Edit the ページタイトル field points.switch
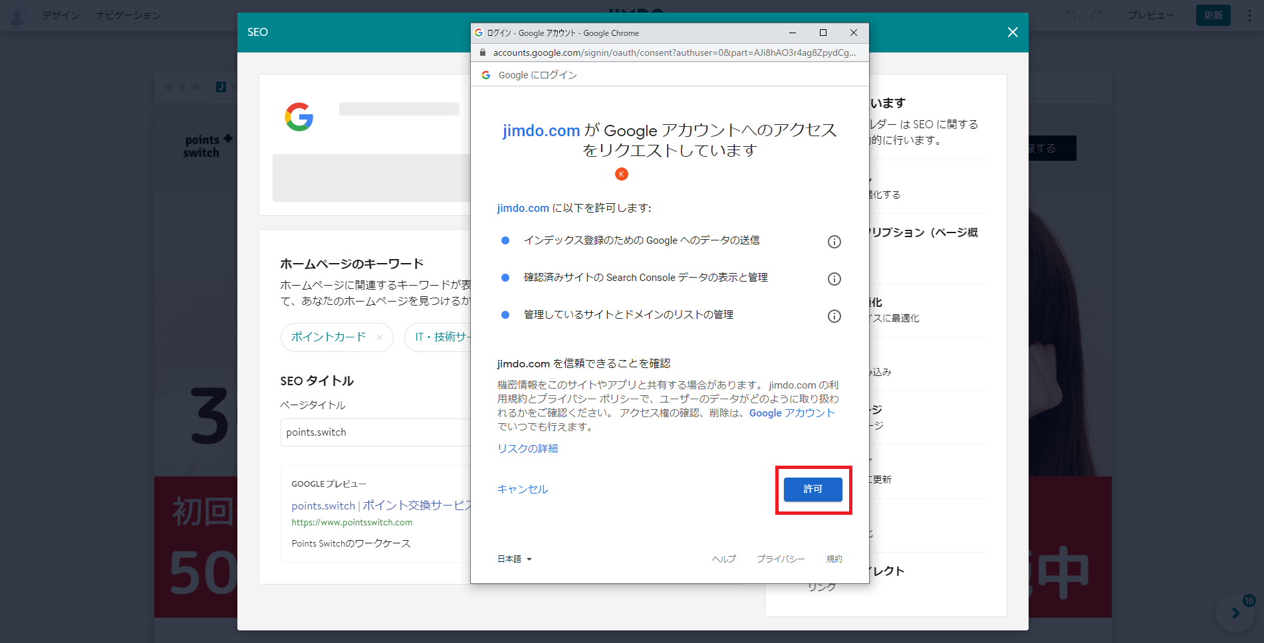Screen dimensions: 1264x643 [x=376, y=432]
